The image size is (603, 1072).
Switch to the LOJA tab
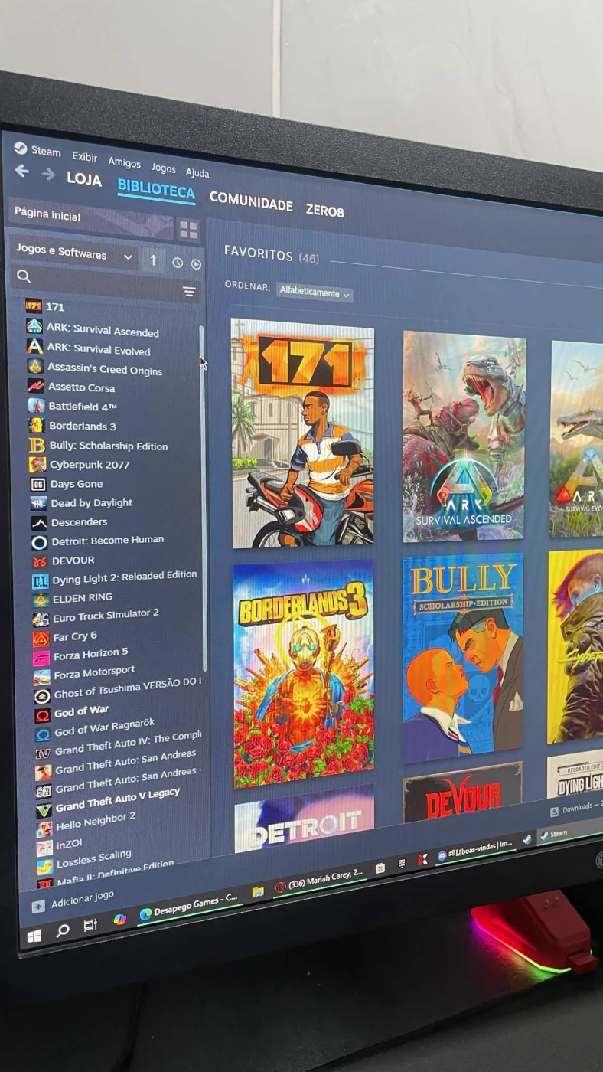point(84,179)
